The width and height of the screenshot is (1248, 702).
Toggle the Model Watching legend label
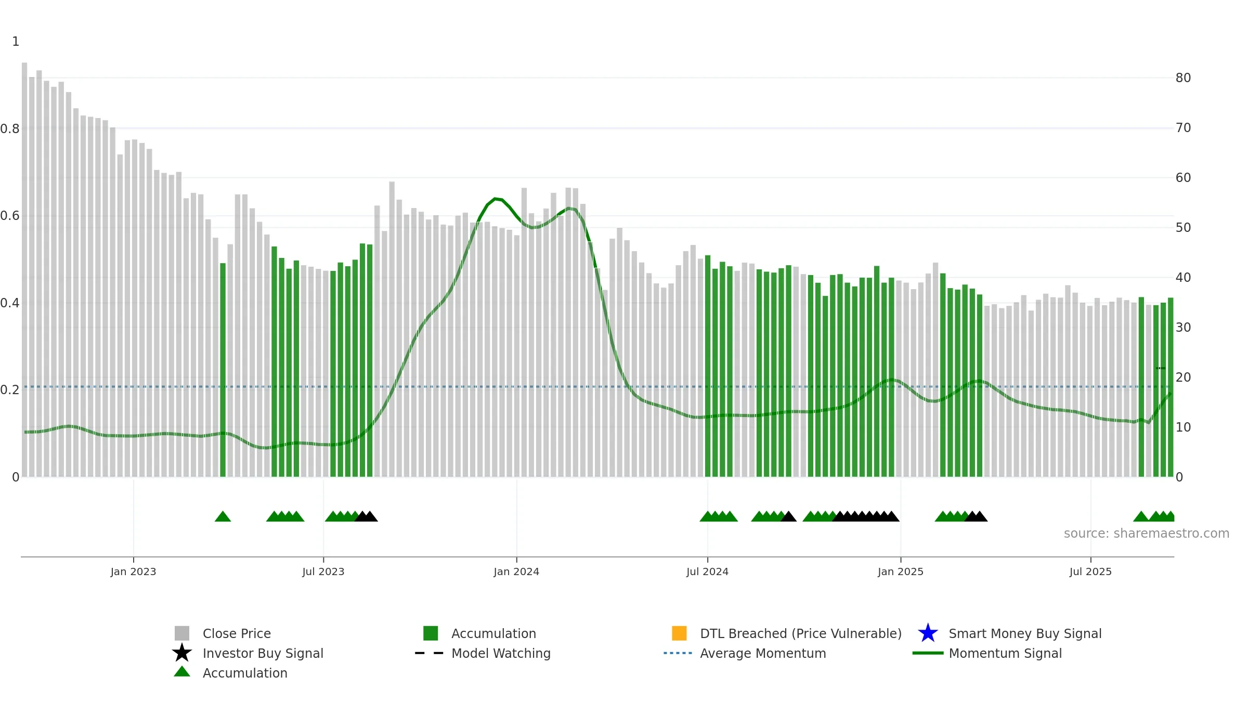[x=501, y=653]
